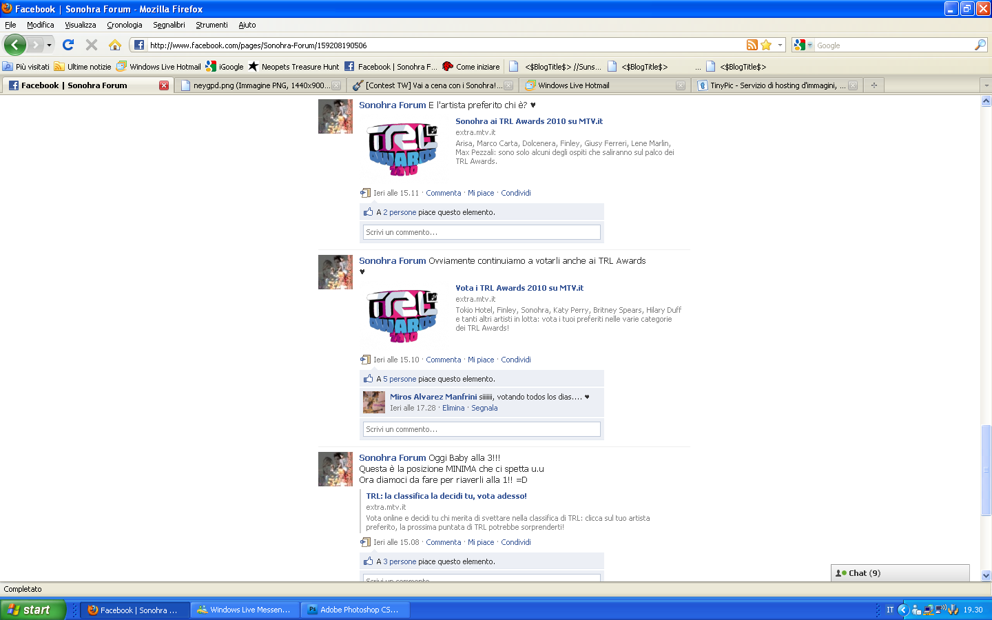Open the Strumenti menu
The width and height of the screenshot is (992, 620).
point(211,25)
